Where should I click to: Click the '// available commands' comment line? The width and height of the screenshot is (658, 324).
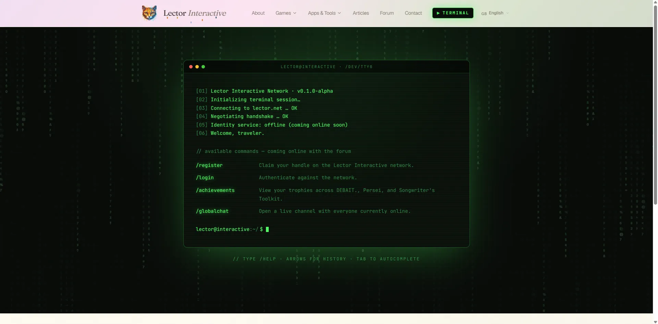(x=273, y=151)
